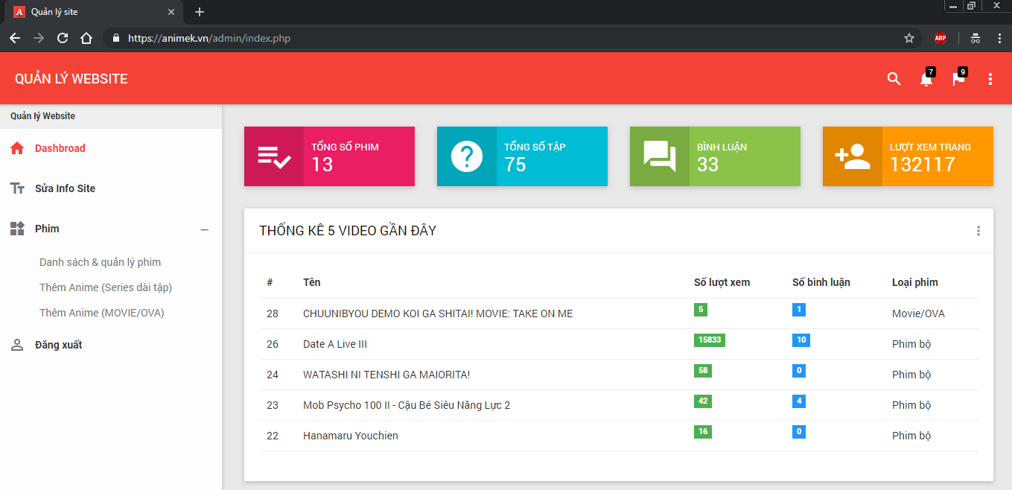Open a new browser tab with plus button
The width and height of the screenshot is (1012, 490).
[200, 12]
